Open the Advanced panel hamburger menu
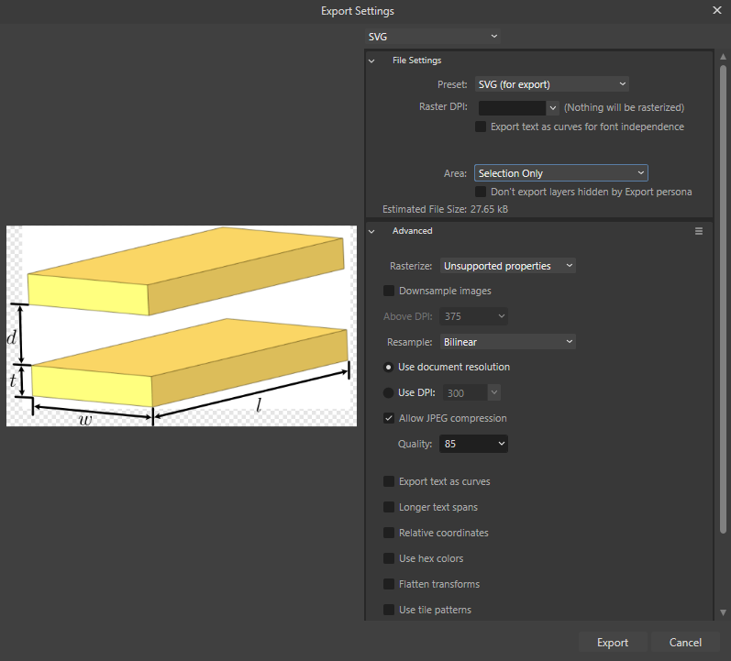Image resolution: width=731 pixels, height=661 pixels. [699, 231]
